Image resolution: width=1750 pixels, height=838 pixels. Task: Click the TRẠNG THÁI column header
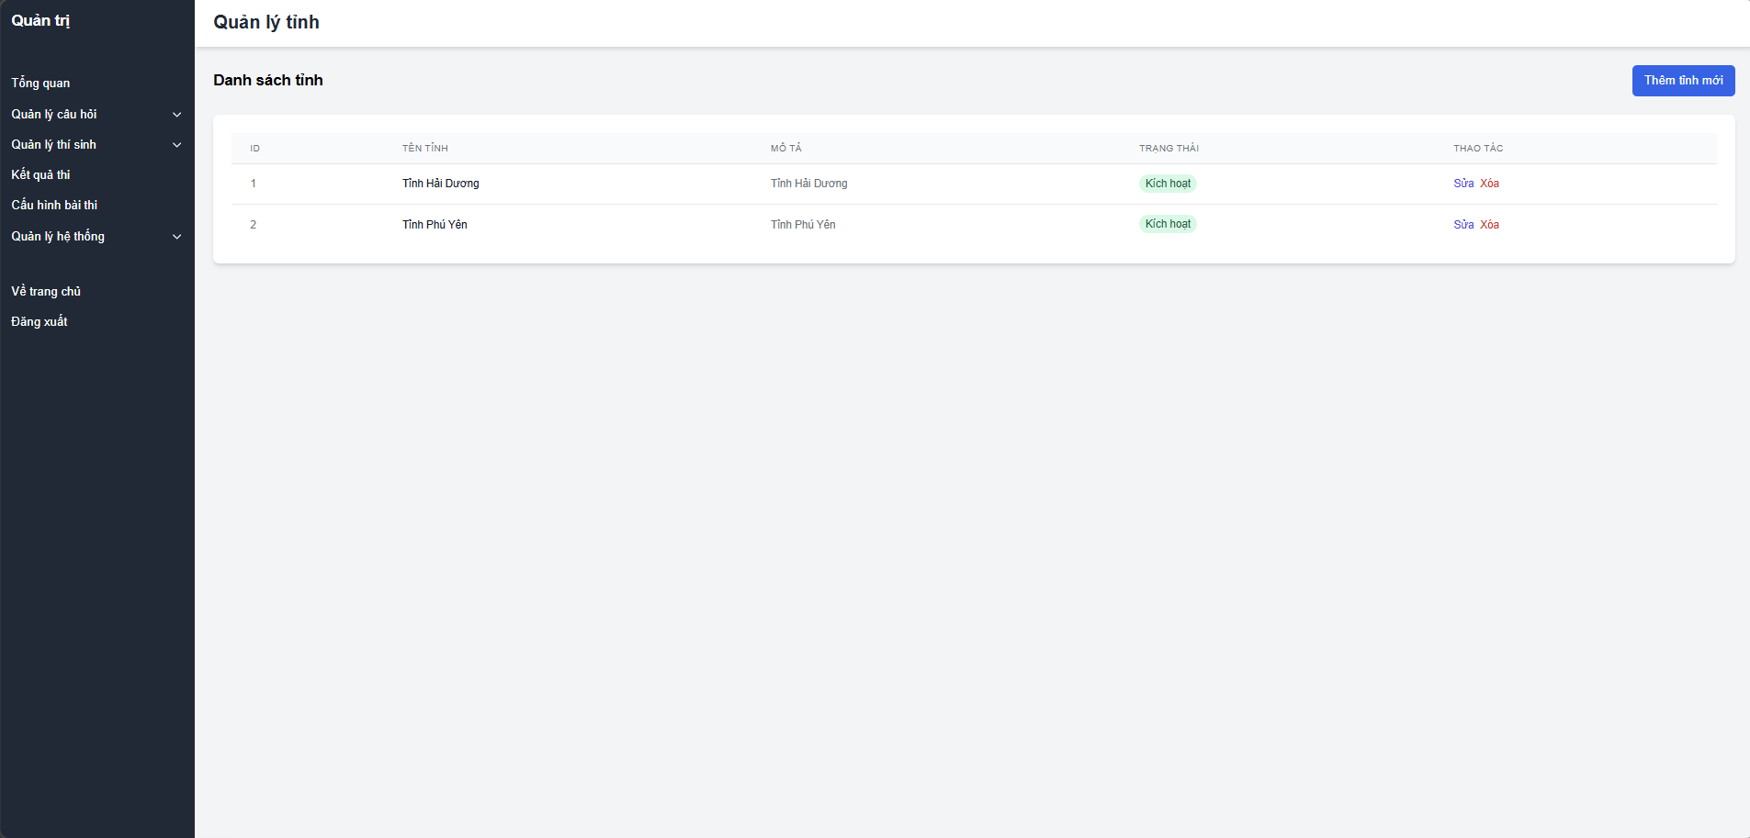click(x=1169, y=148)
